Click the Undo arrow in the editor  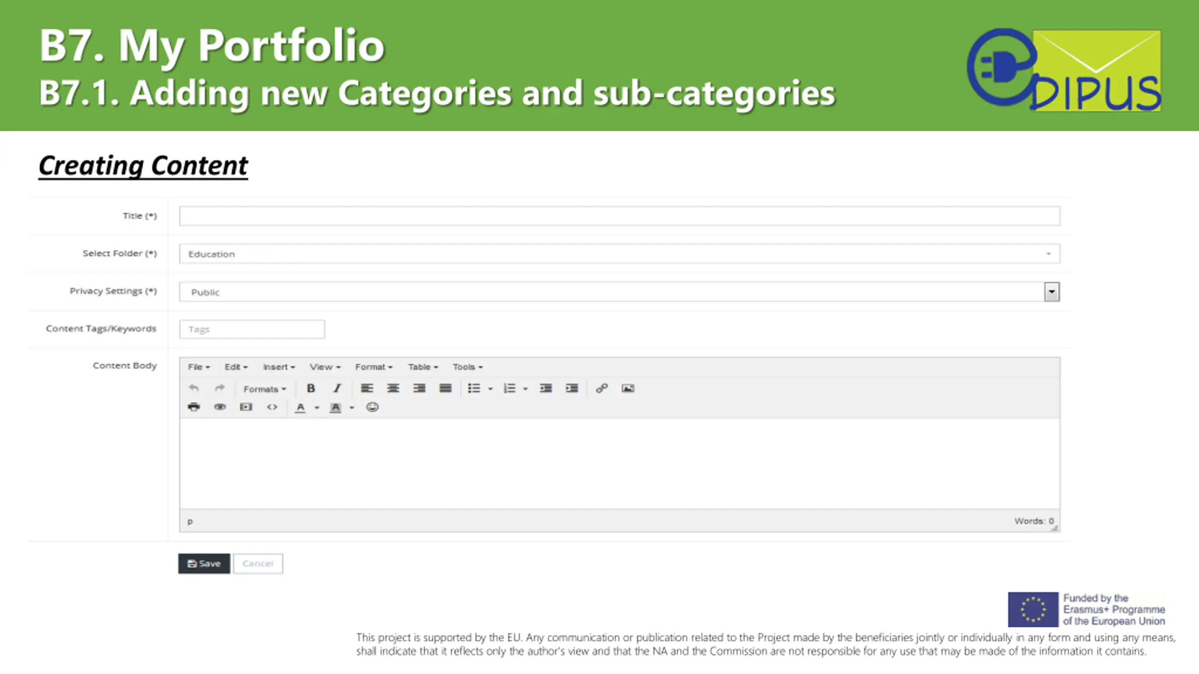tap(193, 388)
